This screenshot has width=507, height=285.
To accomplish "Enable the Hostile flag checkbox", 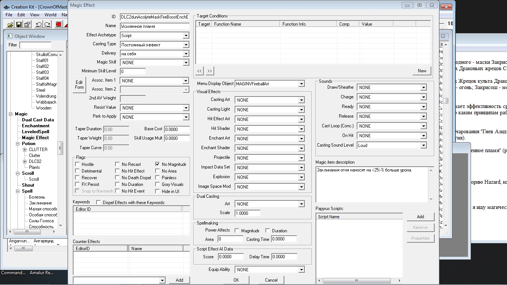I will (x=78, y=164).
